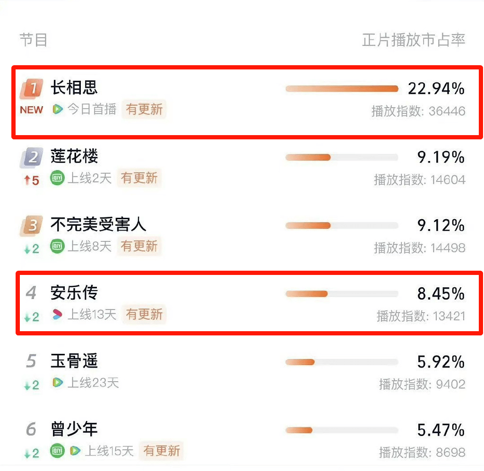484x471 pixels.
Task: Click the 有更新 tag under 长相思
Action: click(x=144, y=110)
